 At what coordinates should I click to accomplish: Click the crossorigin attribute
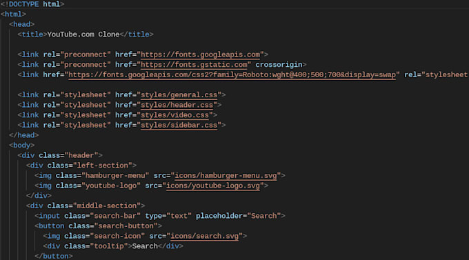(279, 65)
